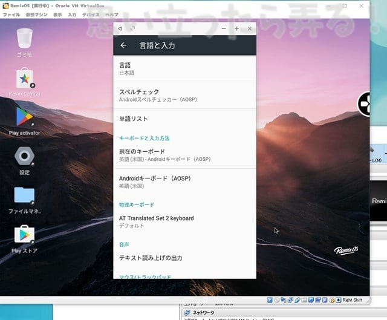Image resolution: width=387 pixels, height=320 pixels.
Task: Click virtualization features indicator in status bar
Action: [x=325, y=300]
